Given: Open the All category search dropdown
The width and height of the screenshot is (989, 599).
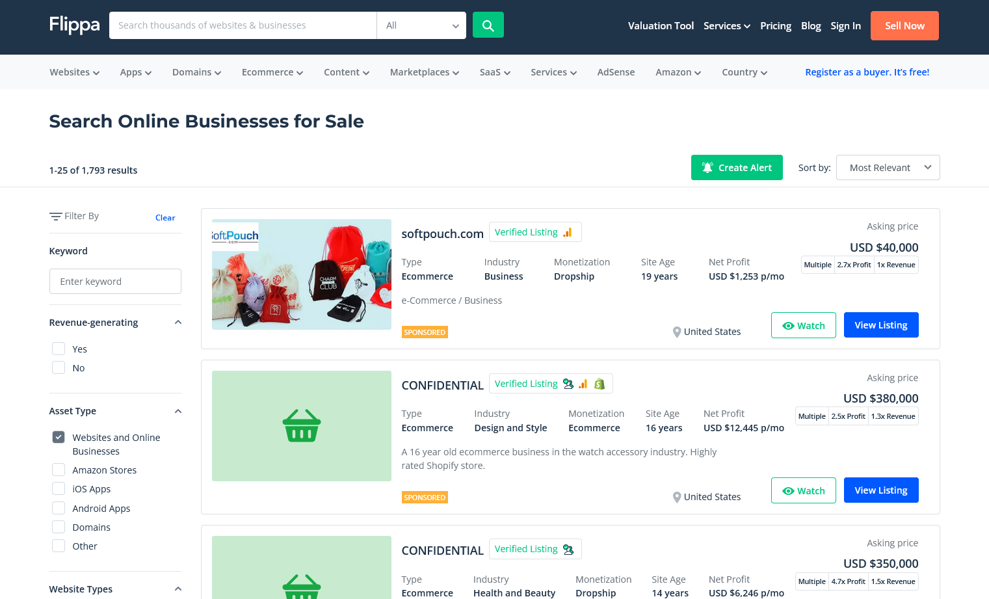Looking at the screenshot, I should click(x=421, y=25).
